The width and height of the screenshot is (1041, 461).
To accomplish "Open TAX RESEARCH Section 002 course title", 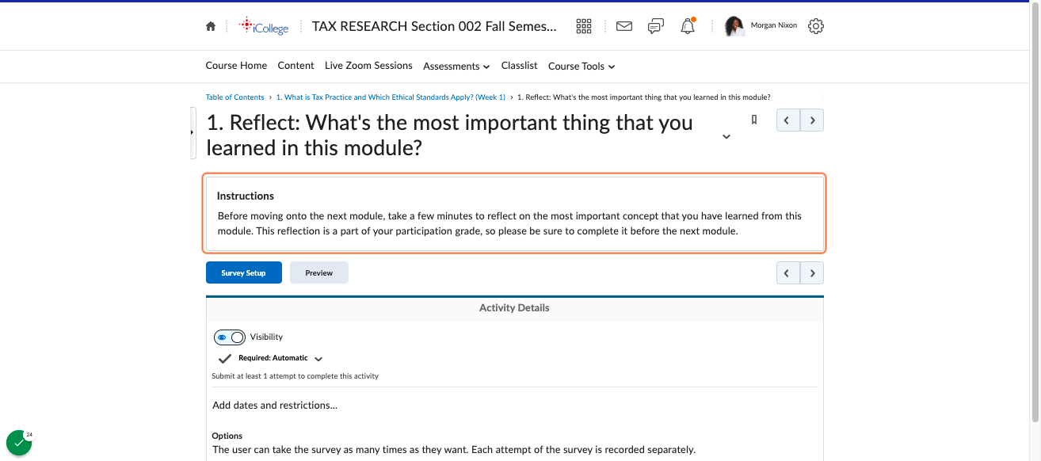I will coord(434,26).
